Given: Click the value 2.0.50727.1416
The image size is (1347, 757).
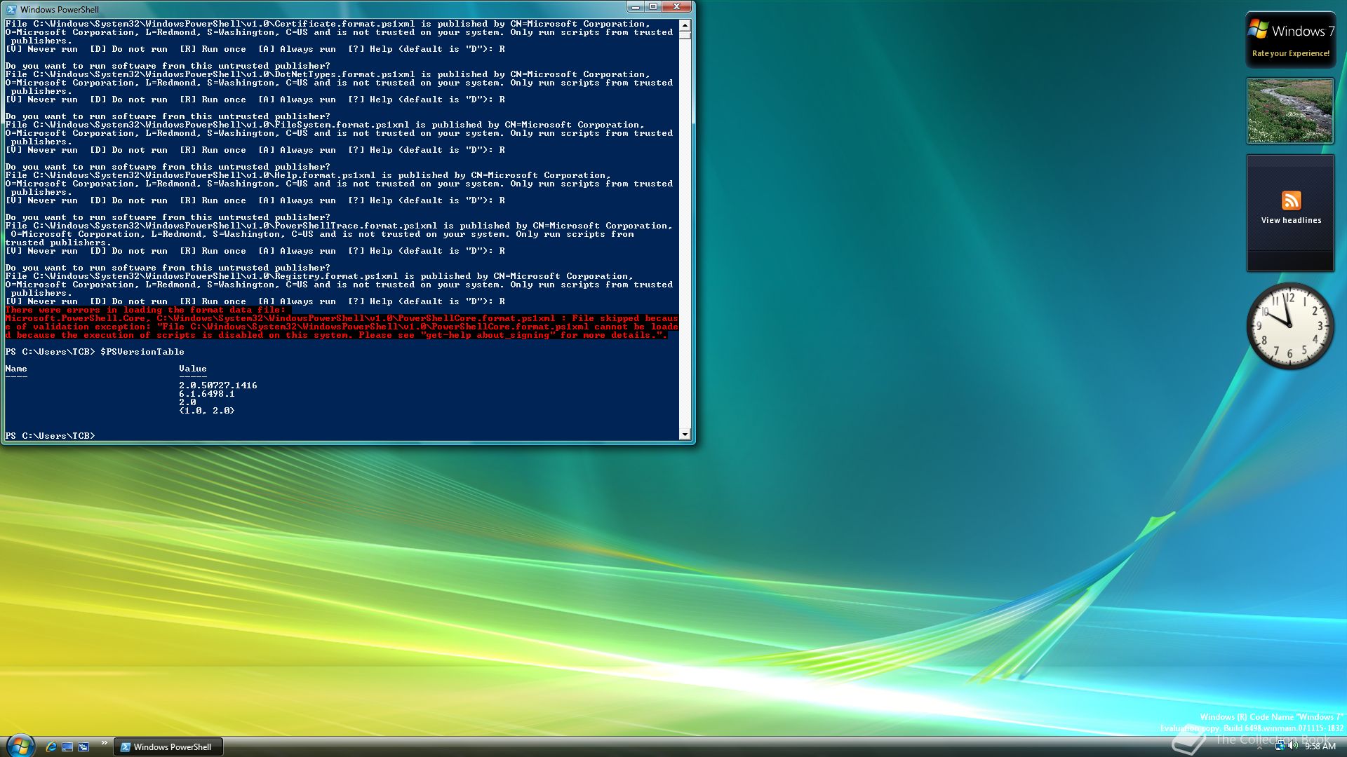Looking at the screenshot, I should (x=218, y=386).
